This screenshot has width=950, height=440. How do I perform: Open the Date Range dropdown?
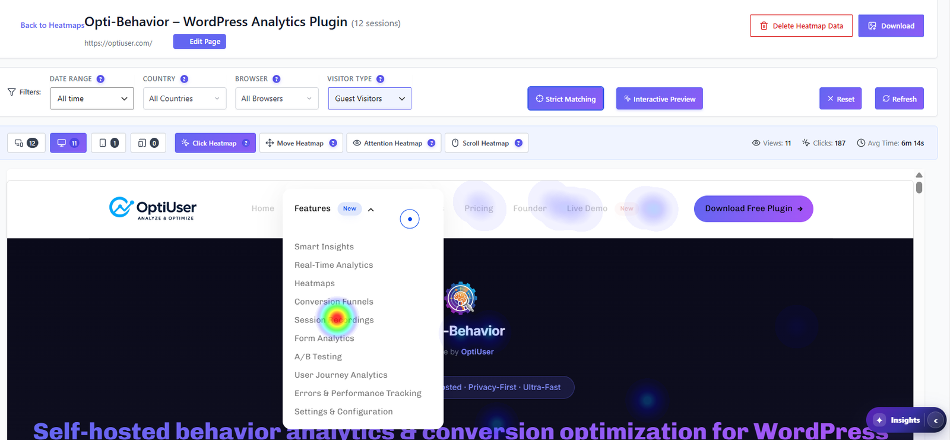(92, 99)
